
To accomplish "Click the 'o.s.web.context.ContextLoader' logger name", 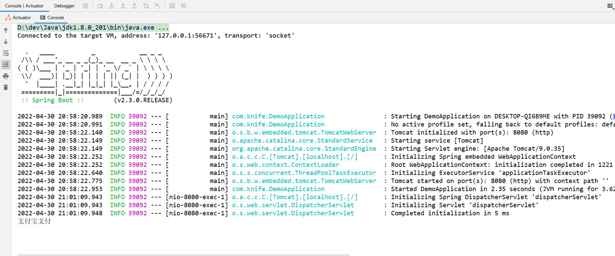I will click(x=286, y=165).
